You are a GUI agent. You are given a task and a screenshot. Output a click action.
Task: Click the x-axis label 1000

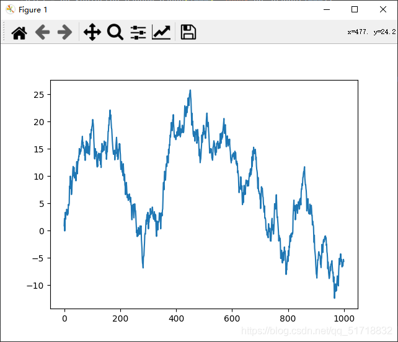point(344,318)
